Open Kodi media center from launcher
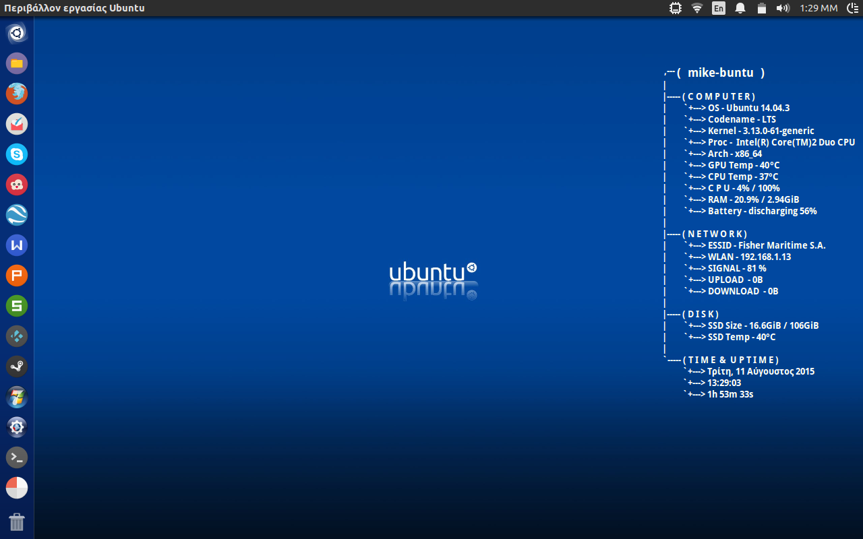 click(x=17, y=336)
